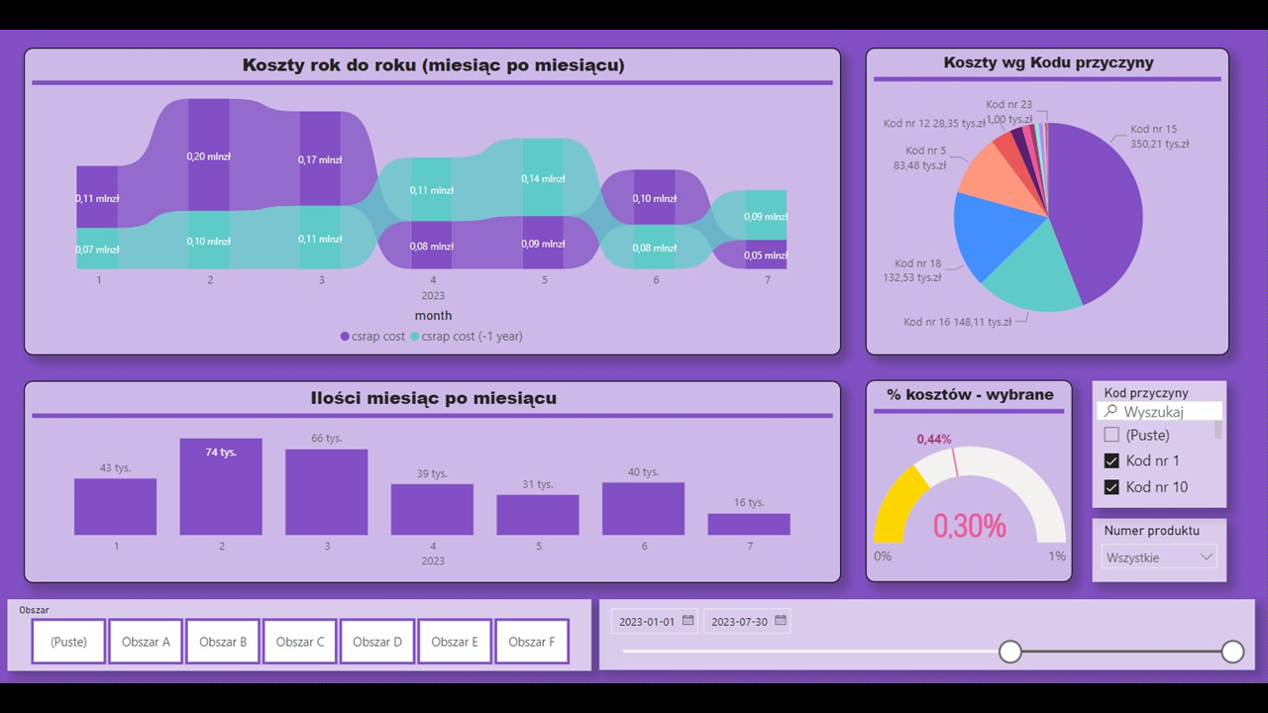The image size is (1268, 713).
Task: Click the month 1 bar labeled 43 tys.
Action: click(115, 507)
